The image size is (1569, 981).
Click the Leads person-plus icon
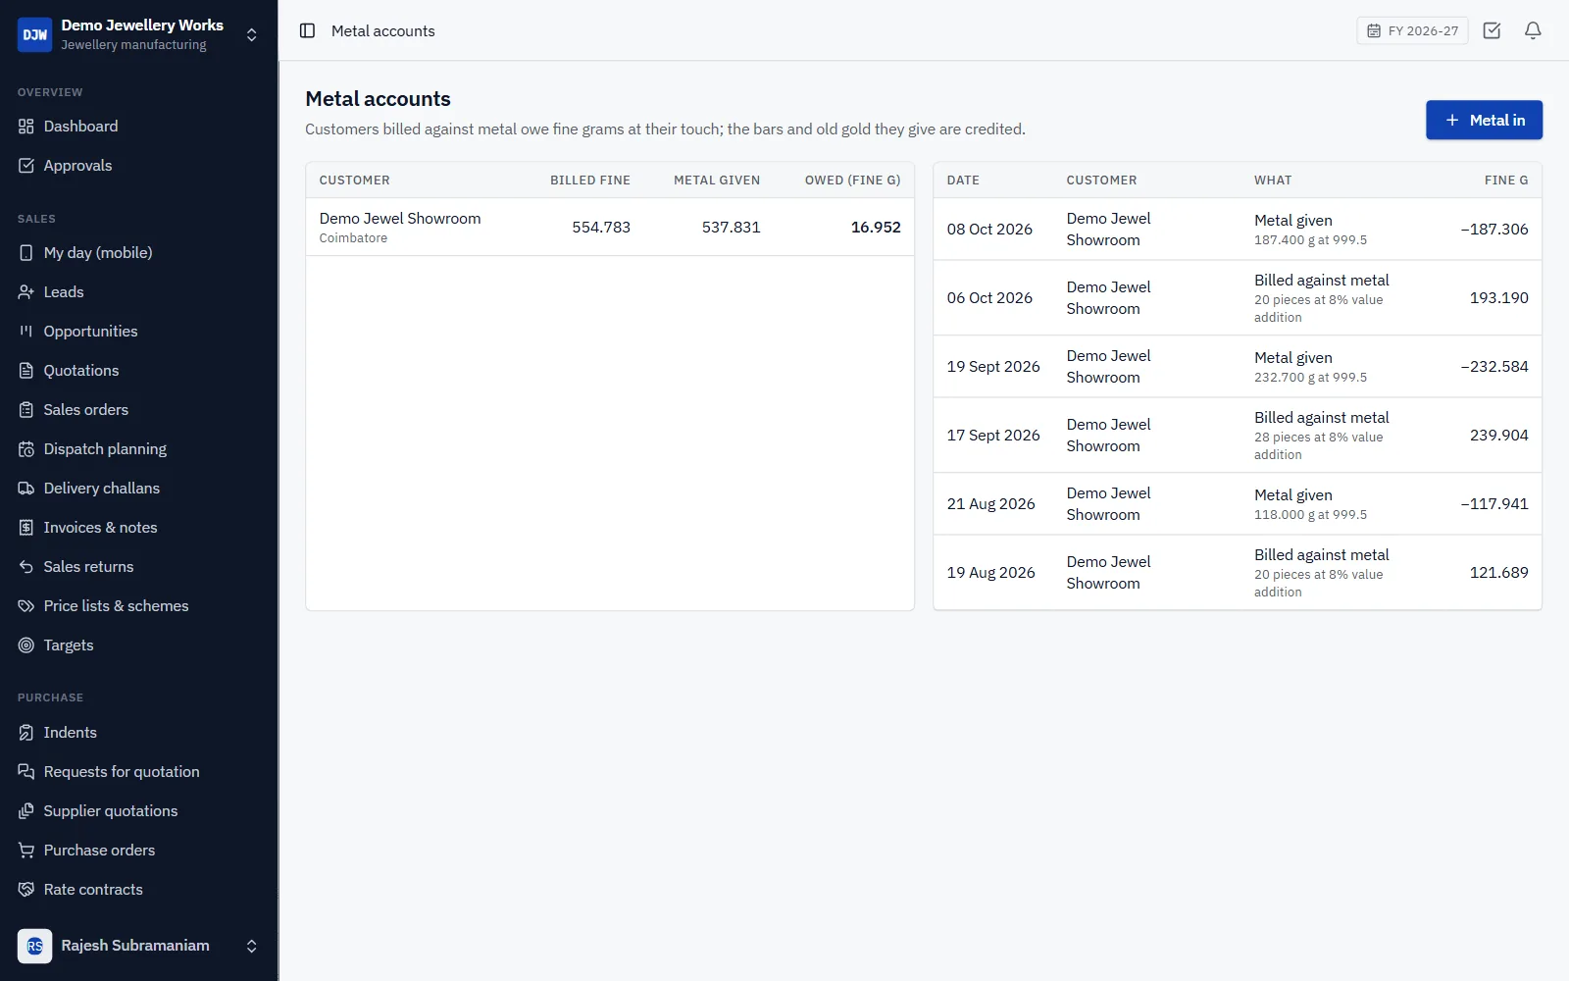pos(26,292)
